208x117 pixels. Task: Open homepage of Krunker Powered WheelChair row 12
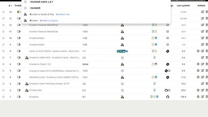point(168,25)
